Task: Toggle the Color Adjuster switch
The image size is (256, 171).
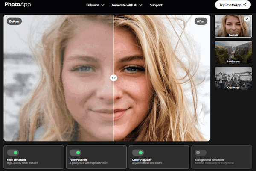Action: [138, 152]
